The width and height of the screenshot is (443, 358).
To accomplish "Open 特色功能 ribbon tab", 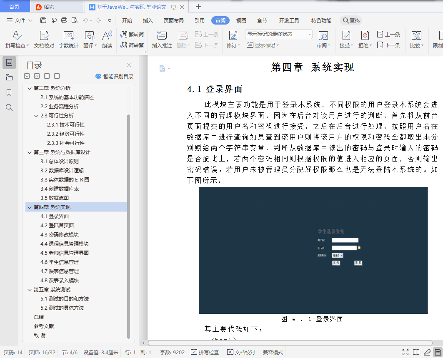I will point(321,20).
